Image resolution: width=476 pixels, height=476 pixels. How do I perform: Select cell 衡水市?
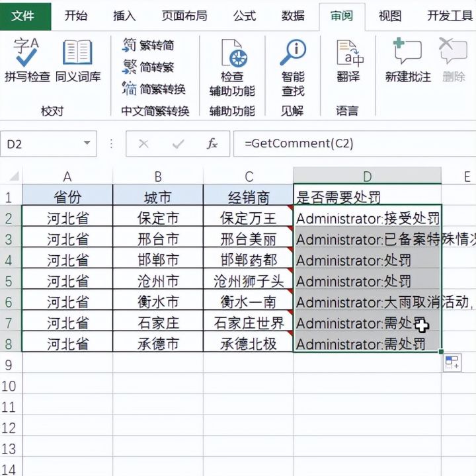158,299
